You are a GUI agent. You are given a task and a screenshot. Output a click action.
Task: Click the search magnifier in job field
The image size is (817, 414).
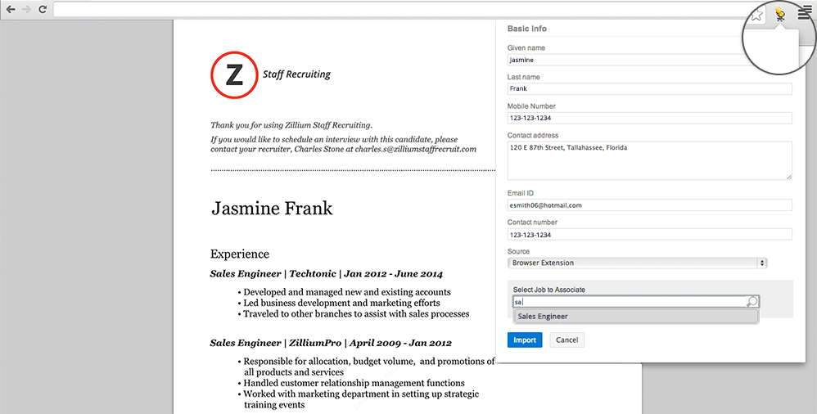click(x=752, y=302)
